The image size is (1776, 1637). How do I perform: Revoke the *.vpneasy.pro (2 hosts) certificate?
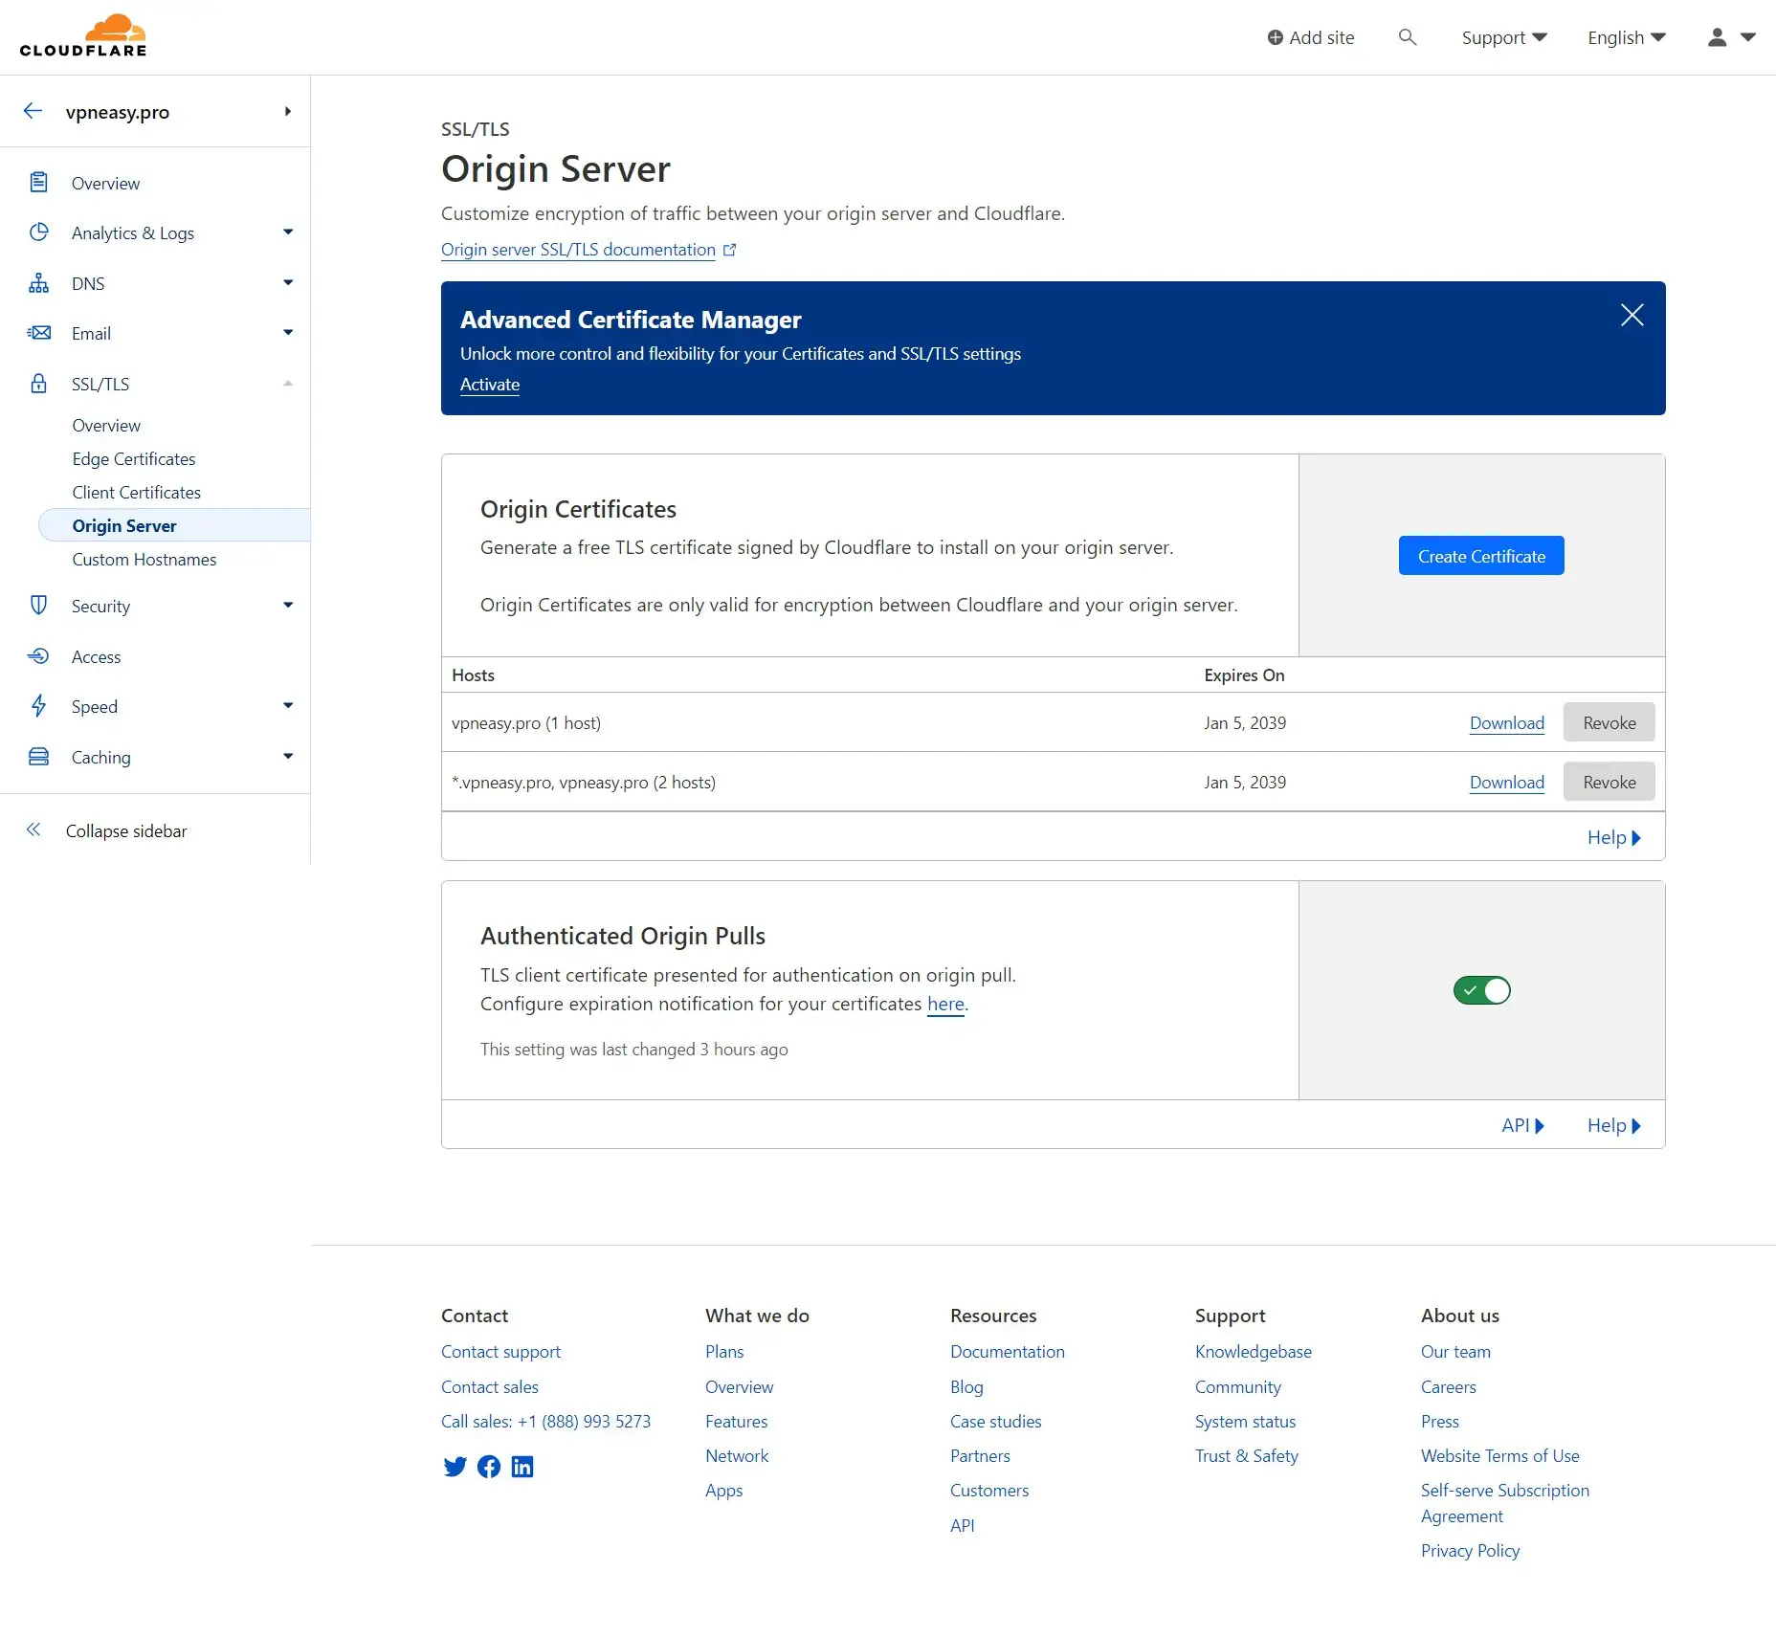point(1609,783)
